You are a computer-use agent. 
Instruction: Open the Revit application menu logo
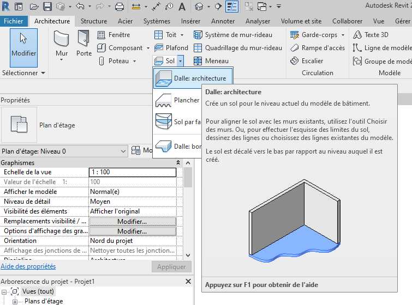(x=6, y=7)
